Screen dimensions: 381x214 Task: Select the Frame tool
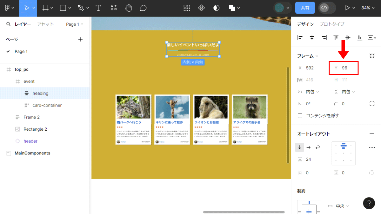(x=45, y=8)
